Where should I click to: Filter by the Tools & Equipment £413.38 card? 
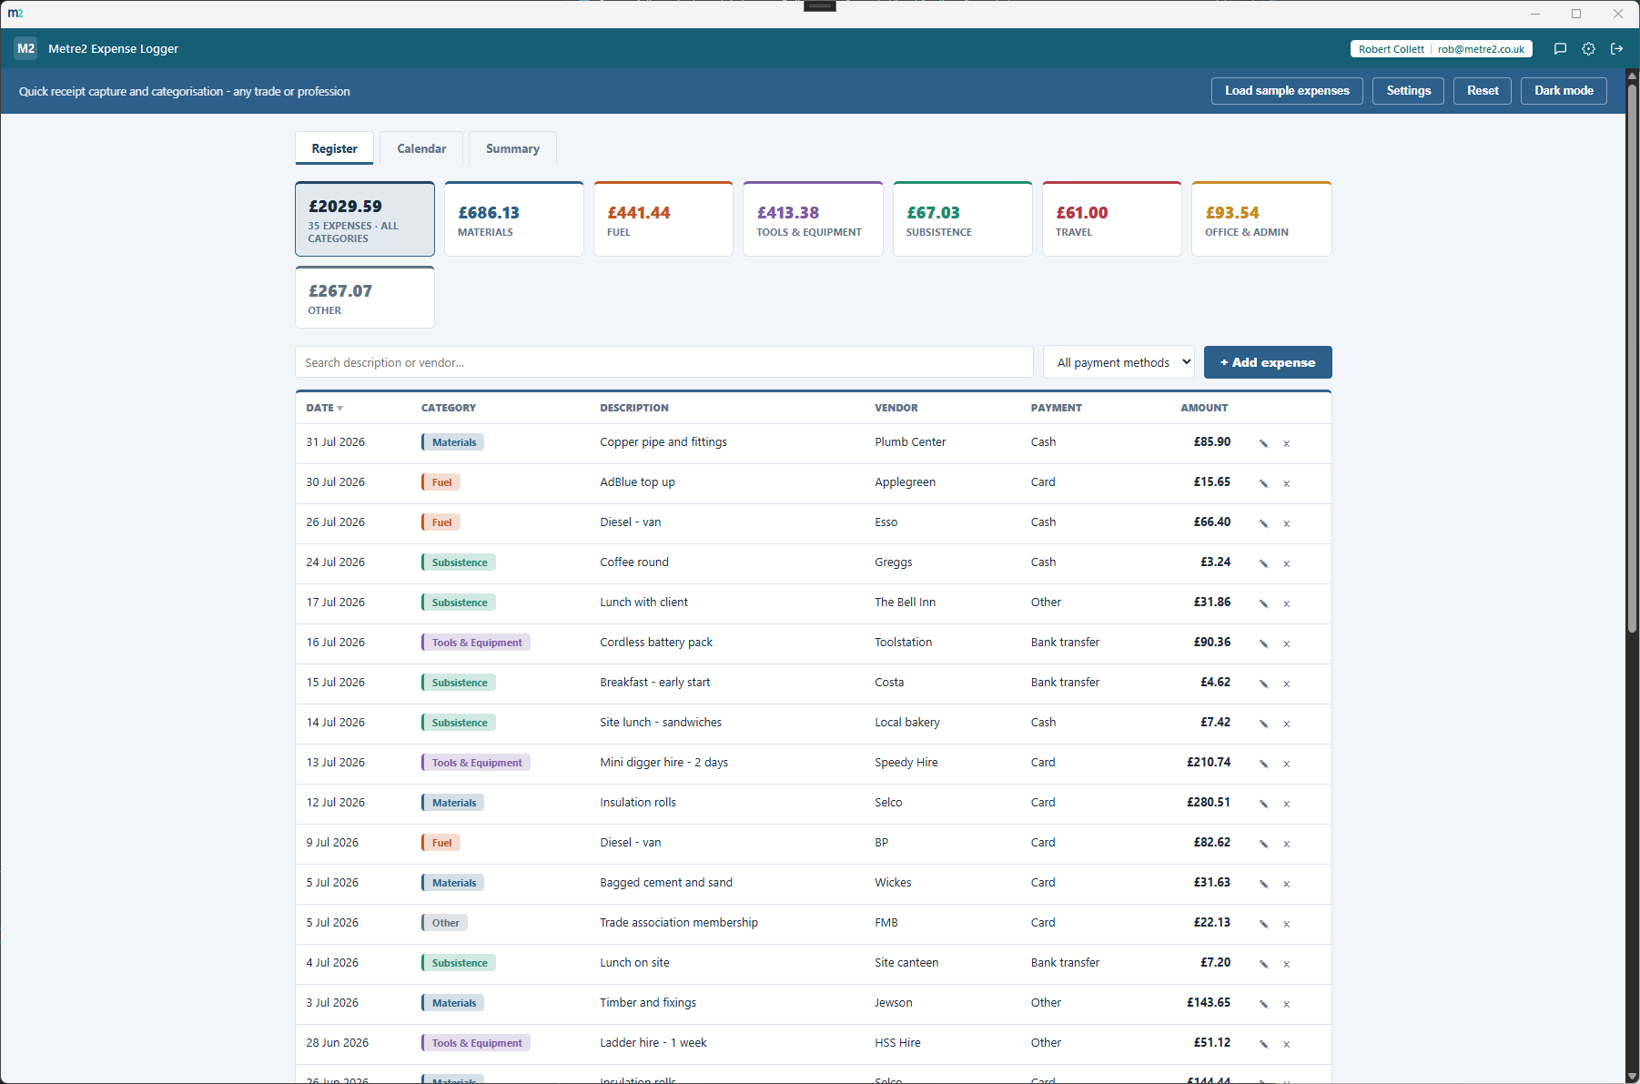[x=813, y=219]
